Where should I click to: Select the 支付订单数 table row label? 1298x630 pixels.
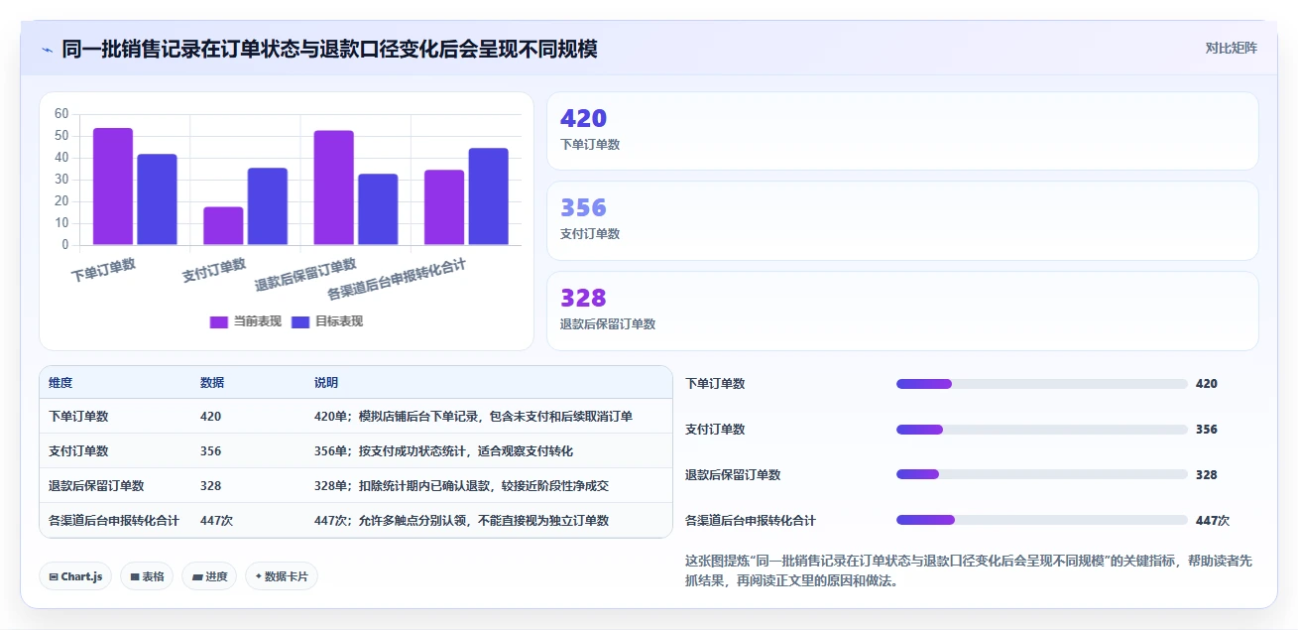point(78,451)
